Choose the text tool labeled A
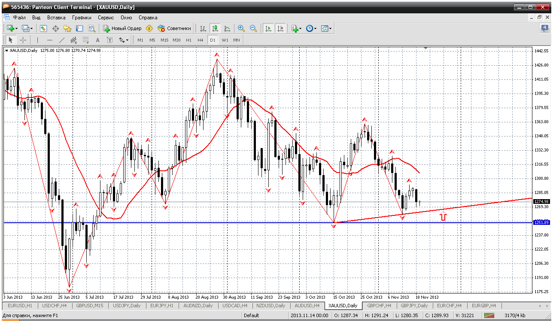553x321 pixels. (x=97, y=40)
